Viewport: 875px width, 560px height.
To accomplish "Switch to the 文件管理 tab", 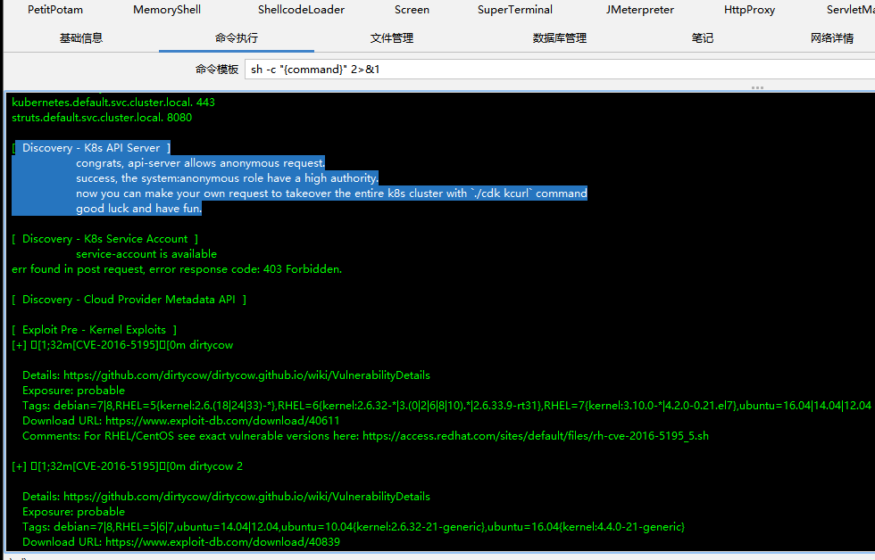I will click(x=392, y=38).
